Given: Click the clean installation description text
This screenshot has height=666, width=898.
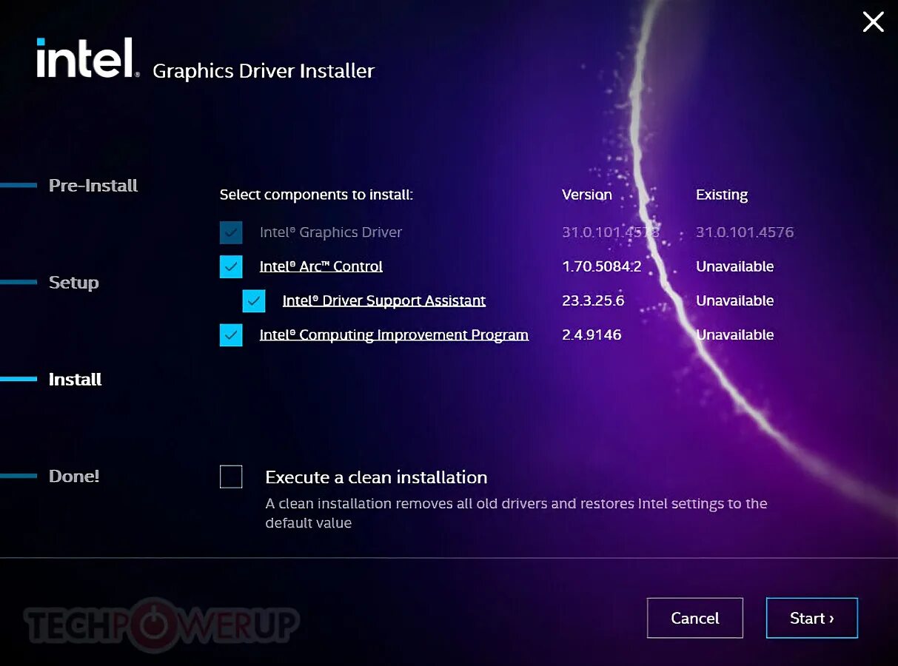Looking at the screenshot, I should point(516,513).
